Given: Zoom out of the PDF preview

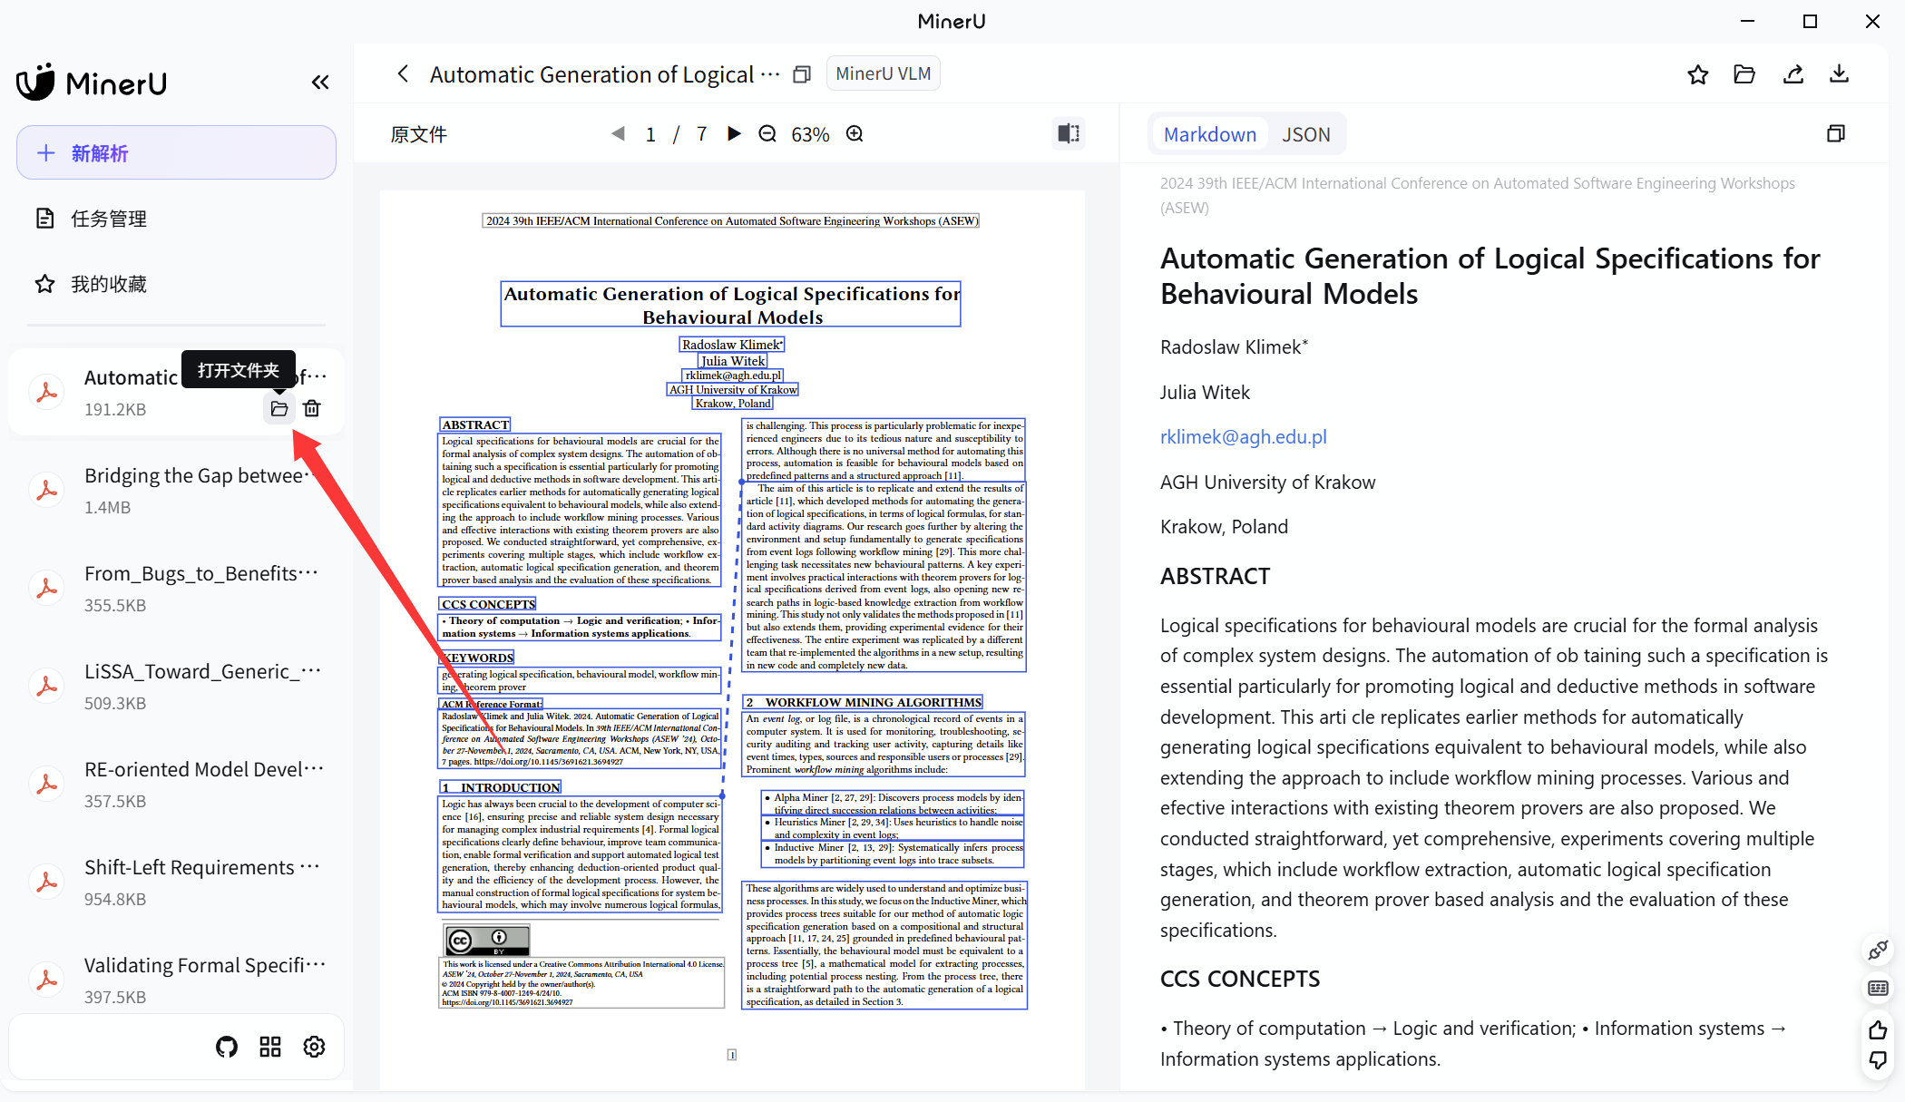Looking at the screenshot, I should coord(767,134).
